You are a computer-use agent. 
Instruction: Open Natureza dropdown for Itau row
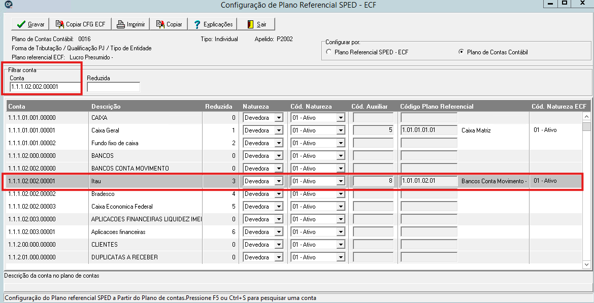(279, 181)
